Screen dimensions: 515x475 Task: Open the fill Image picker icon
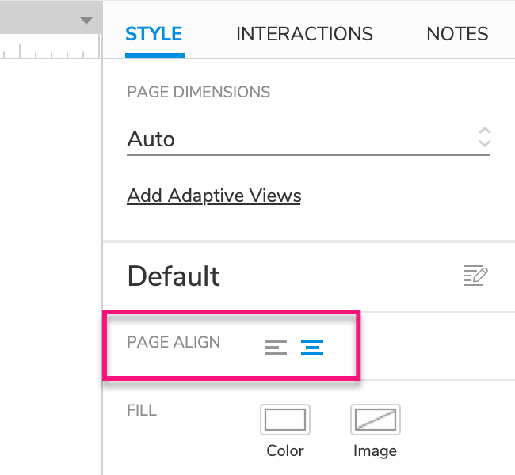point(376,420)
